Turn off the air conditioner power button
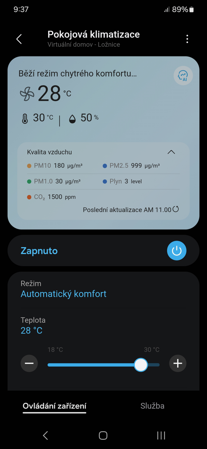 pos(177,251)
